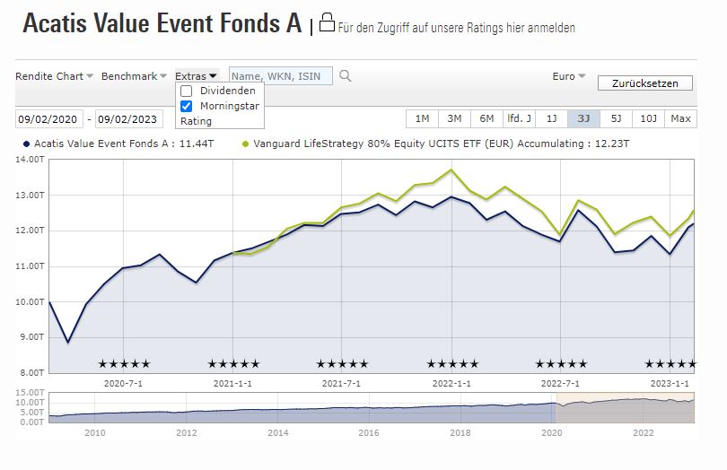Click the start date field 09/02/2020
The height and width of the screenshot is (470, 727).
pyautogui.click(x=49, y=119)
